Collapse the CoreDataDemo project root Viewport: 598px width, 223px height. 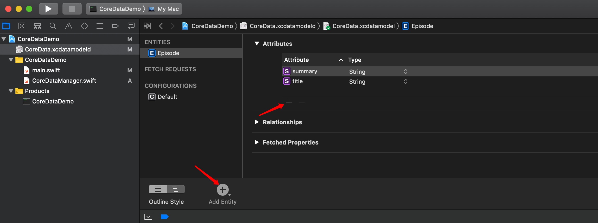[x=4, y=39]
